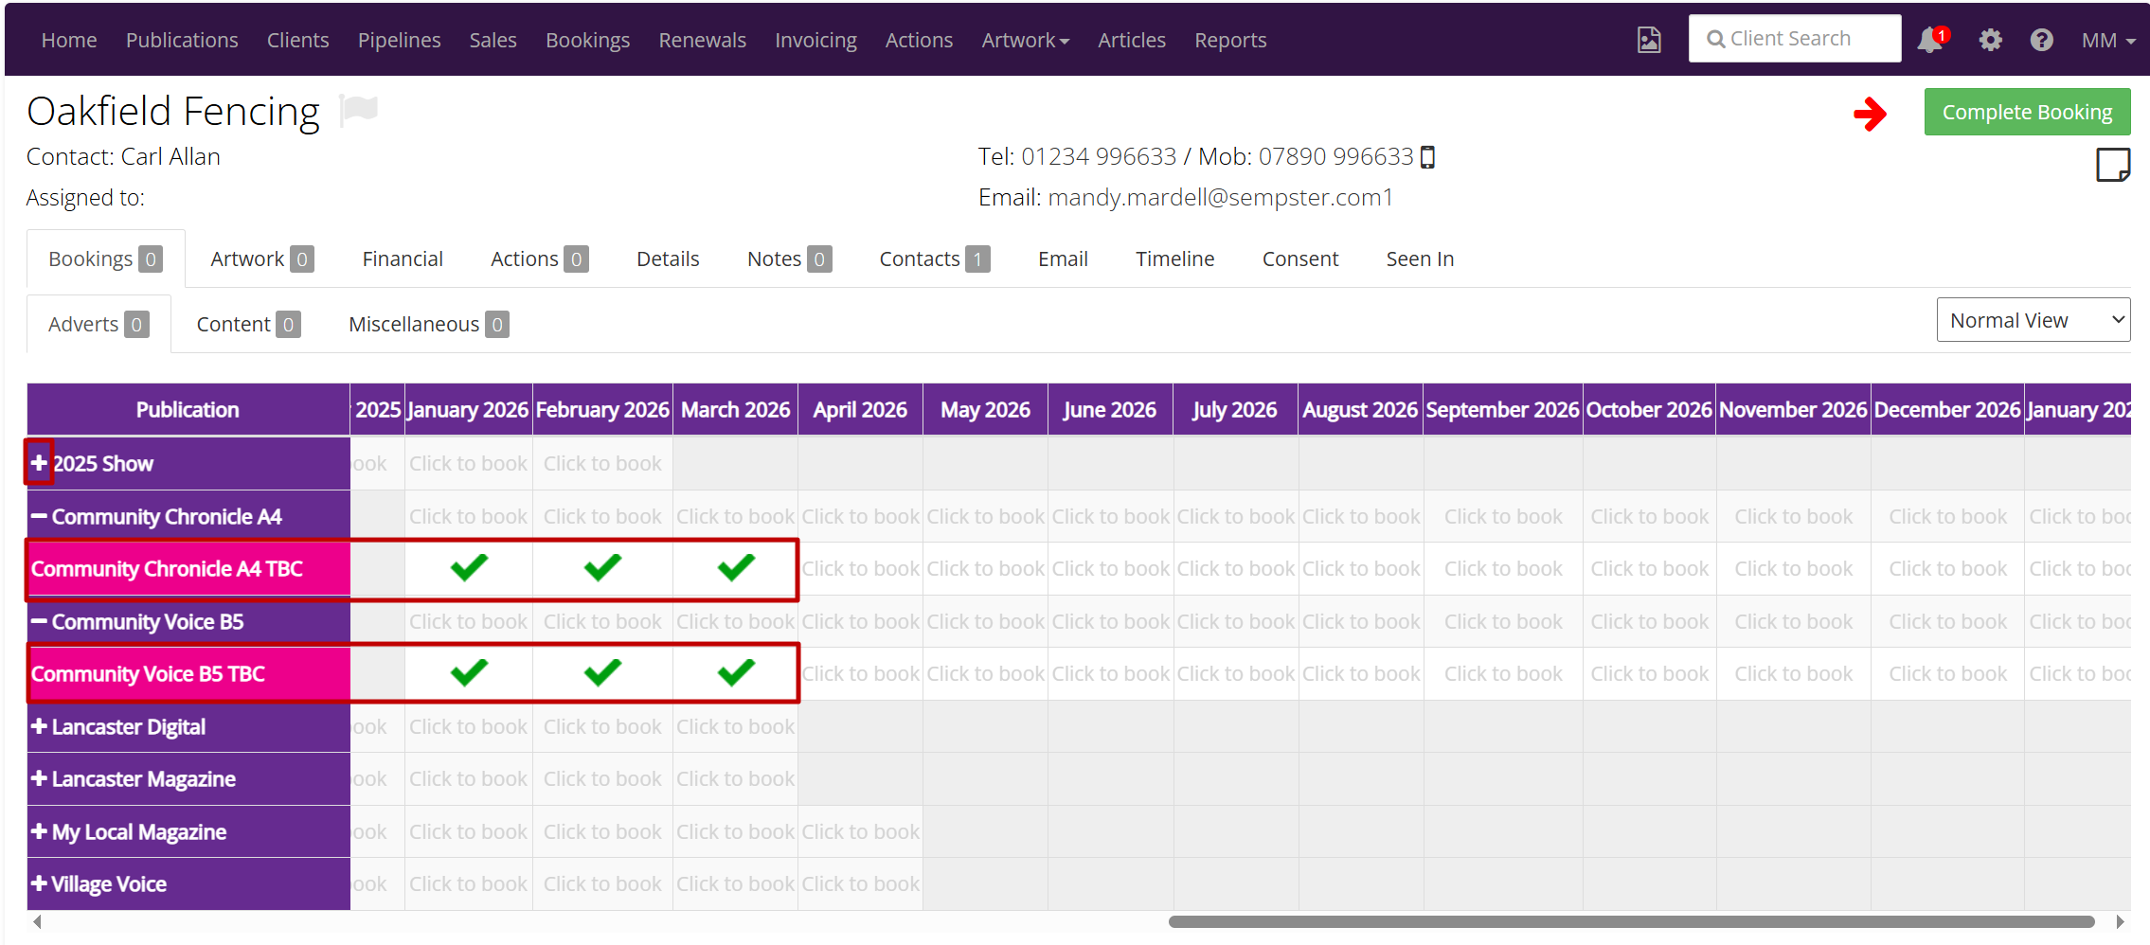2150x945 pixels.
Task: Toggle February 2026 tick for Community Voice B5 TBC
Action: tap(602, 672)
